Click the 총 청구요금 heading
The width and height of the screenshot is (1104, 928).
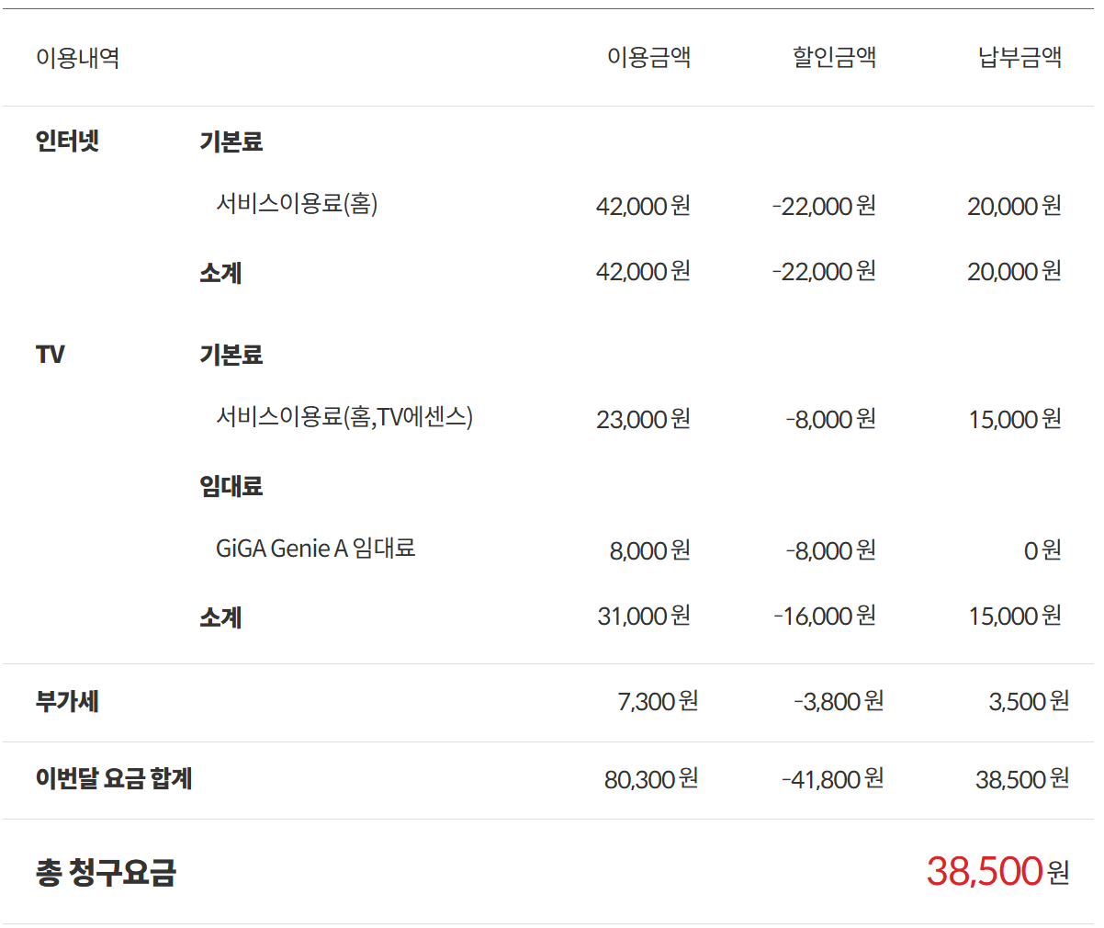106,872
